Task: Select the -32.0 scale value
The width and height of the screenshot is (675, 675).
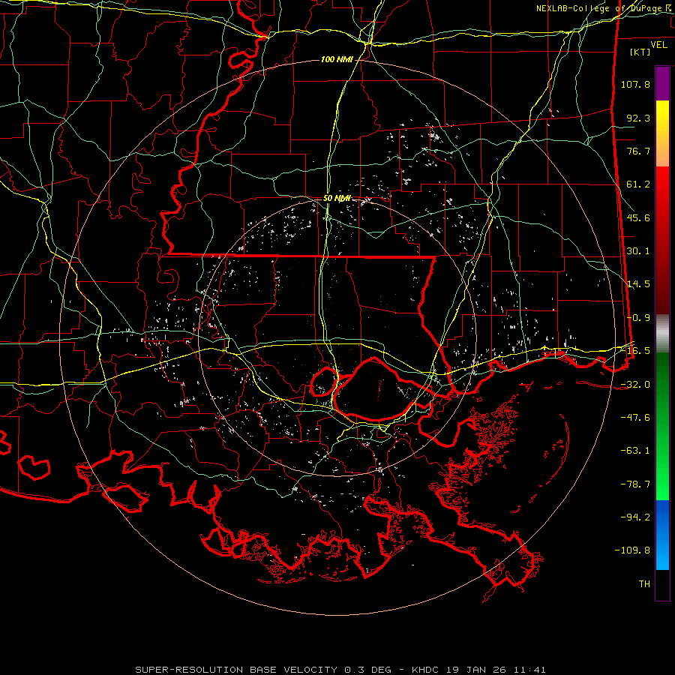Action: click(635, 385)
